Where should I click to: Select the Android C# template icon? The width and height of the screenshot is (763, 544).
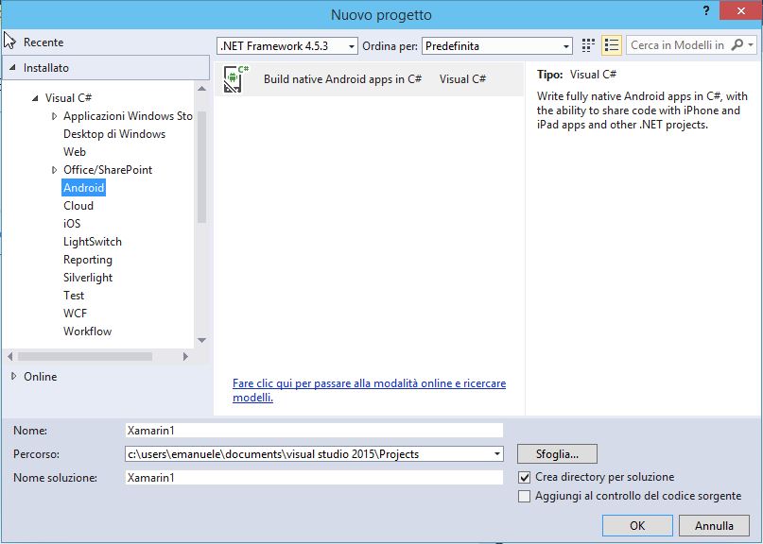click(235, 78)
